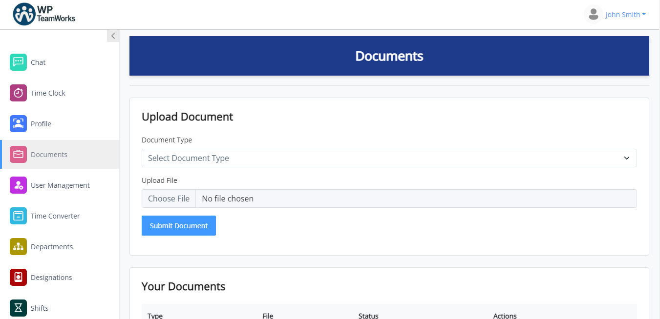Select the Designations icon

coord(18,277)
